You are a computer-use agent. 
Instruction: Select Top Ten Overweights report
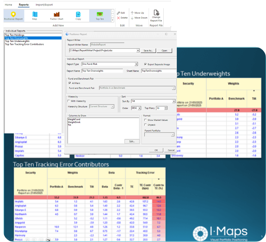pos(33,38)
